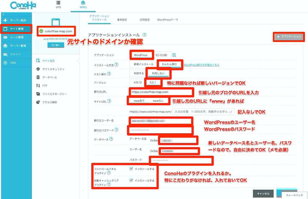This screenshot has width=308, height=199.
Task: Click the データベース名 input field
Action: [179, 140]
